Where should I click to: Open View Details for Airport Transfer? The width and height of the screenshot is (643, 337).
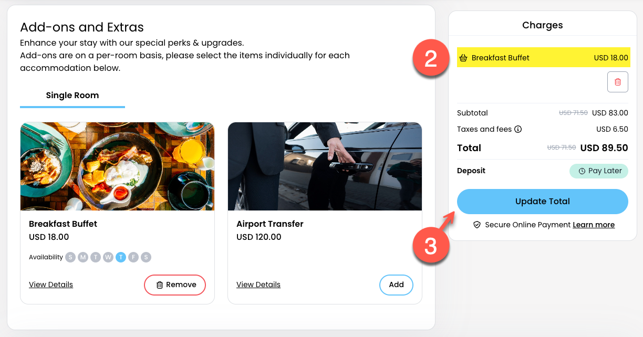point(258,285)
